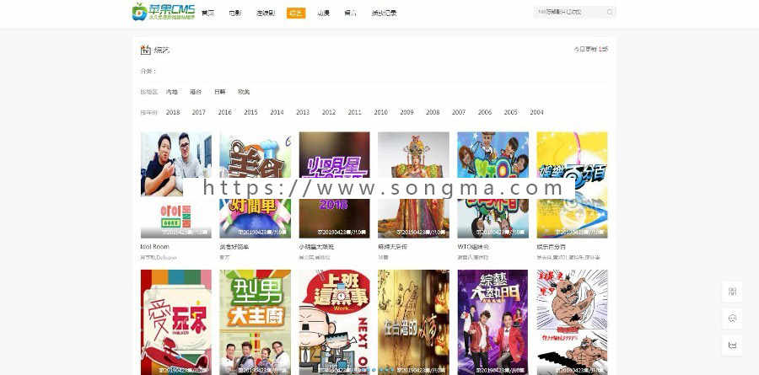The height and width of the screenshot is (375, 759).
Task: Filter by year 2007
Action: pyautogui.click(x=459, y=112)
